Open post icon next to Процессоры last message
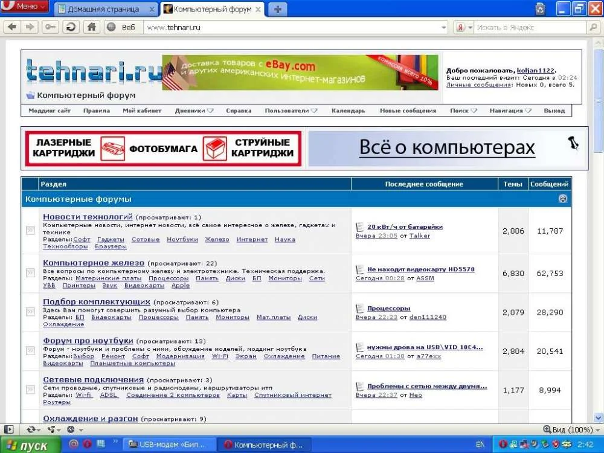The width and height of the screenshot is (604, 453). pyautogui.click(x=360, y=308)
